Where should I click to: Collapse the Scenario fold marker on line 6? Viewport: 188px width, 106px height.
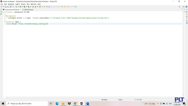tap(6, 22)
